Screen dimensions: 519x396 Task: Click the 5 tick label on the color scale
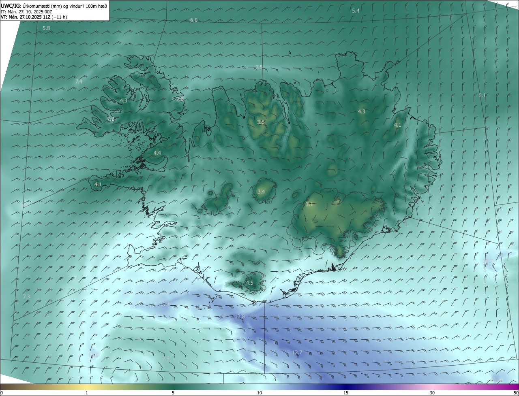click(x=173, y=393)
